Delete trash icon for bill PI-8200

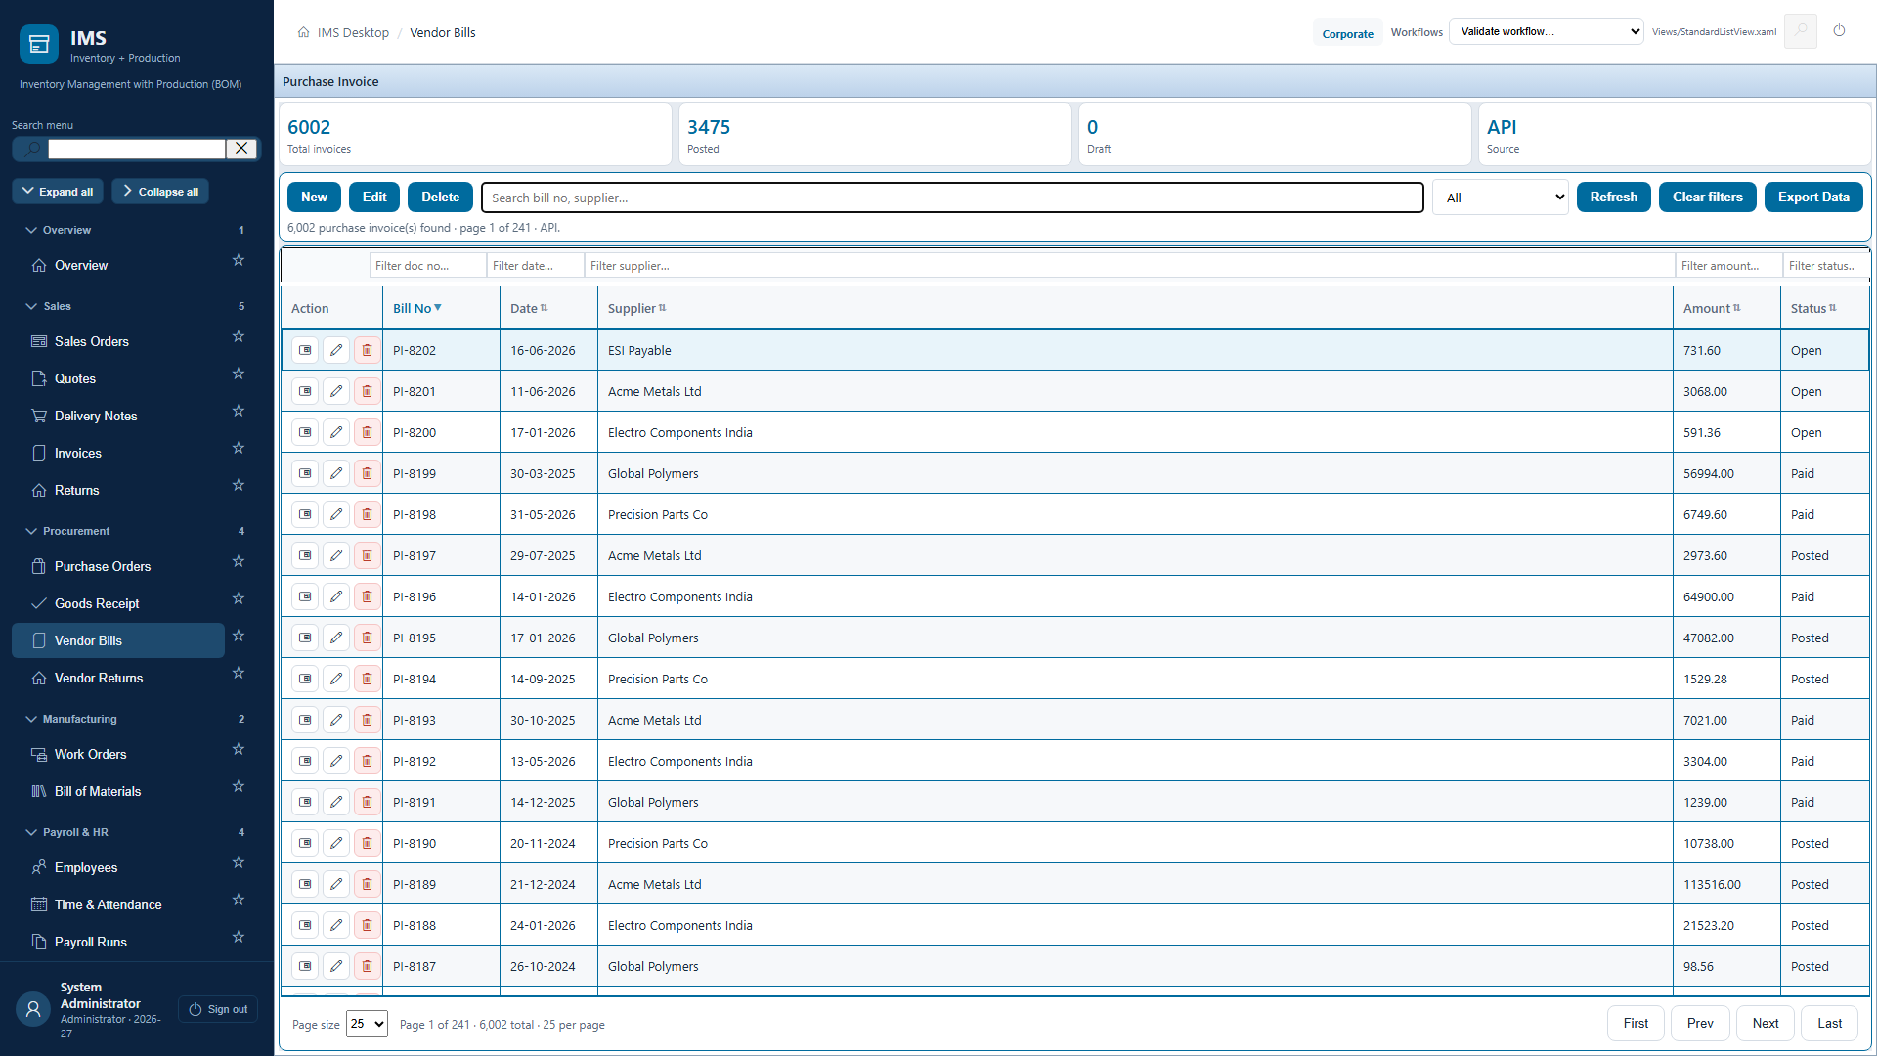pos(368,432)
